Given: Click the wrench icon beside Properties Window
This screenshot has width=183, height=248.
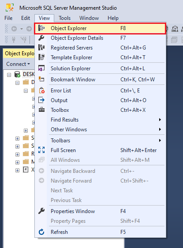Looking at the screenshot, I should 41,211.
